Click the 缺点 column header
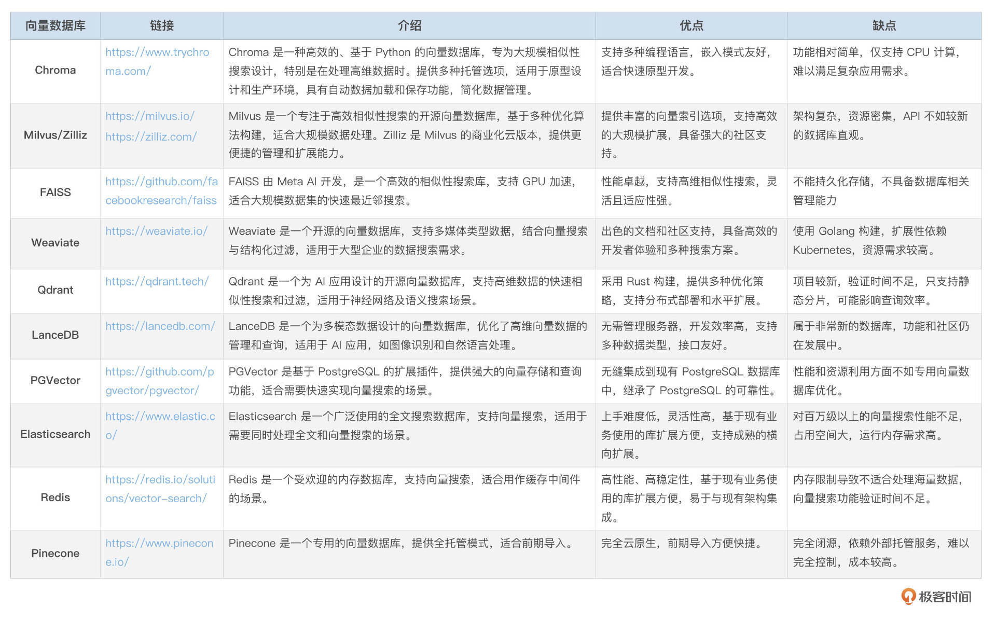Image resolution: width=996 pixels, height=621 pixels. (x=884, y=25)
